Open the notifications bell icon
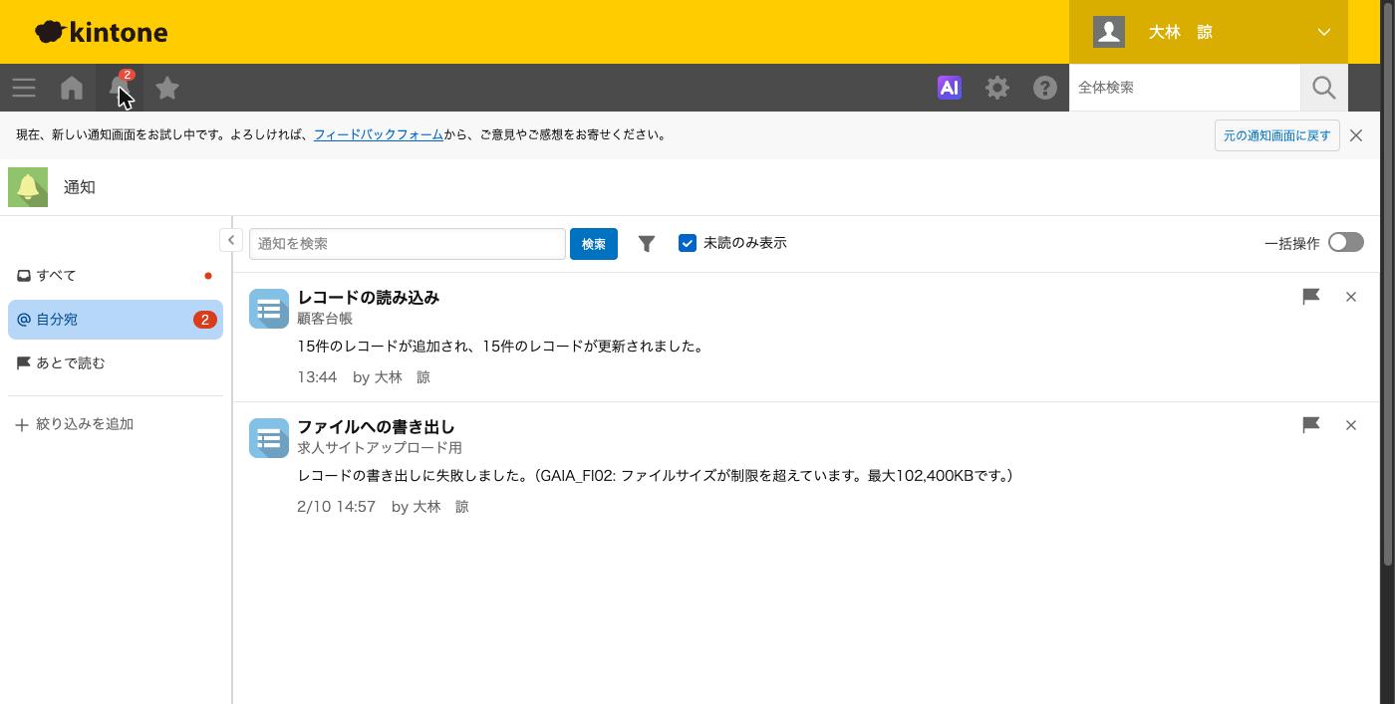The image size is (1395, 704). pos(120,88)
